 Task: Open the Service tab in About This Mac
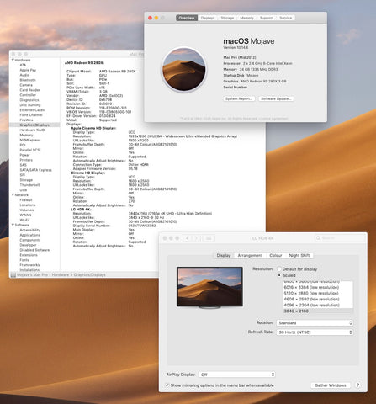[286, 18]
